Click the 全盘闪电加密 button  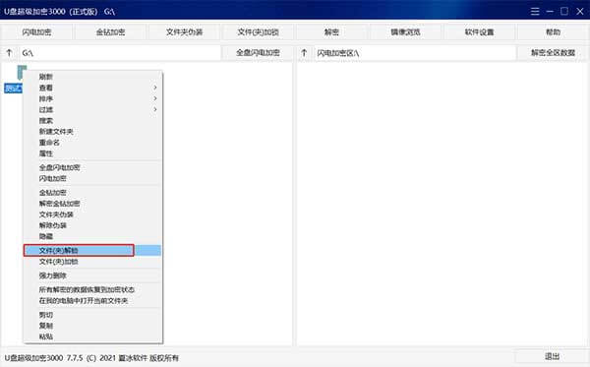pyautogui.click(x=258, y=53)
